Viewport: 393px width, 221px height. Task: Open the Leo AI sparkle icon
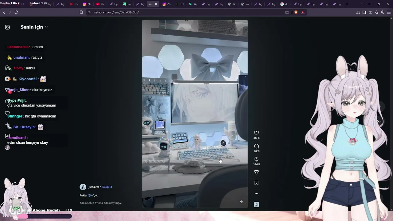[376, 12]
